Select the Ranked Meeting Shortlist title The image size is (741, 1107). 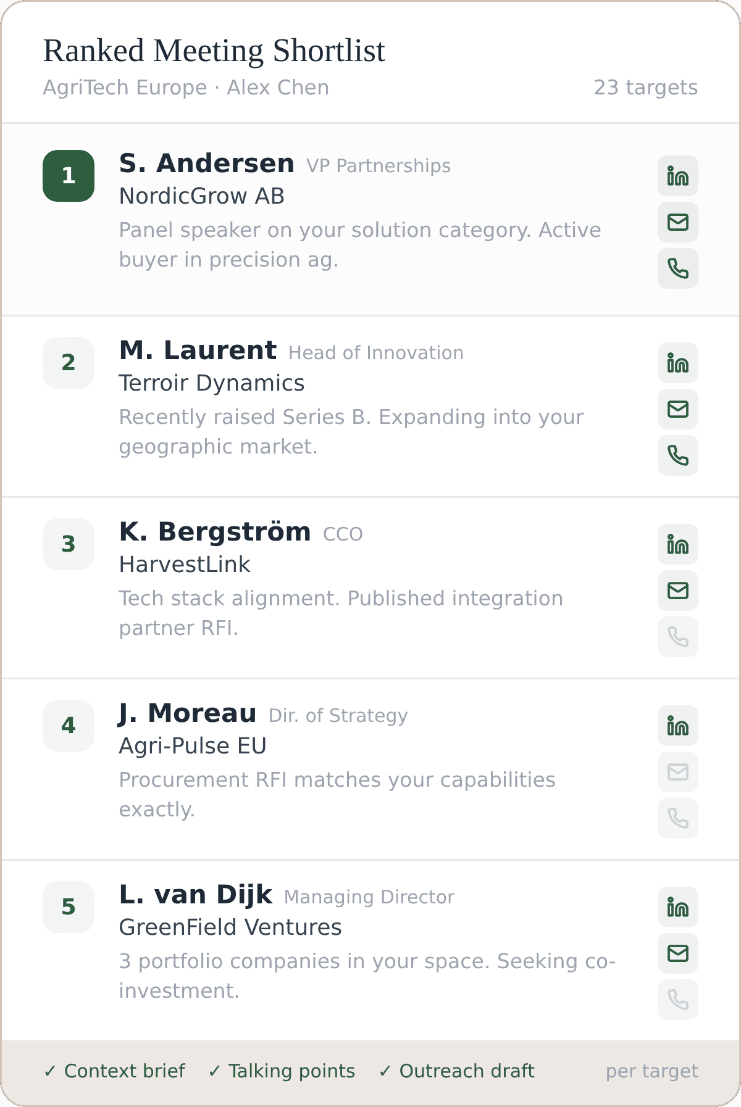(214, 51)
